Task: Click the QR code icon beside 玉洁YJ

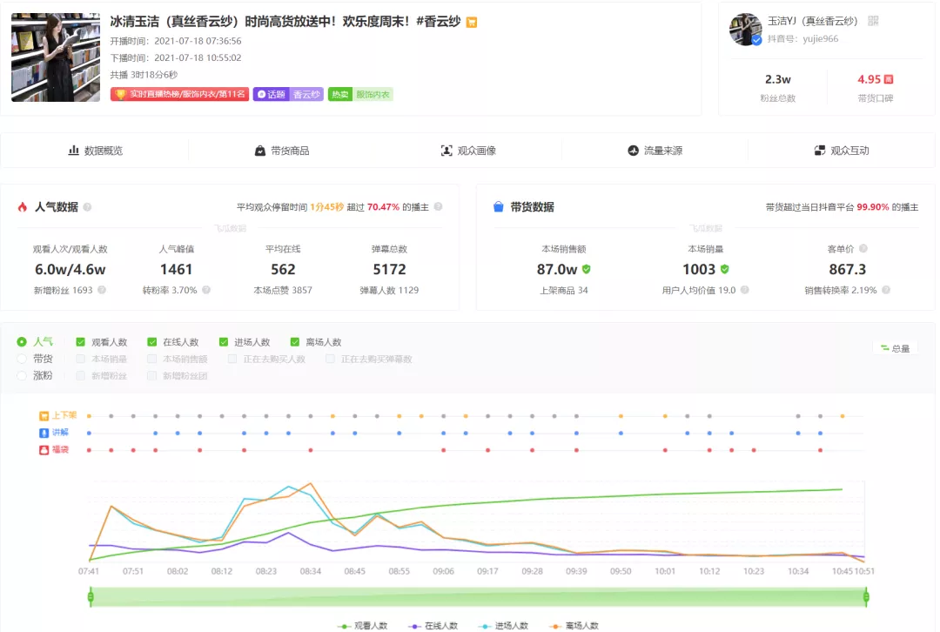Action: pos(873,21)
